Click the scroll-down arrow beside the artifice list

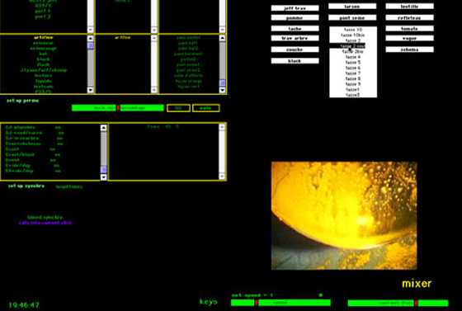coord(91,90)
